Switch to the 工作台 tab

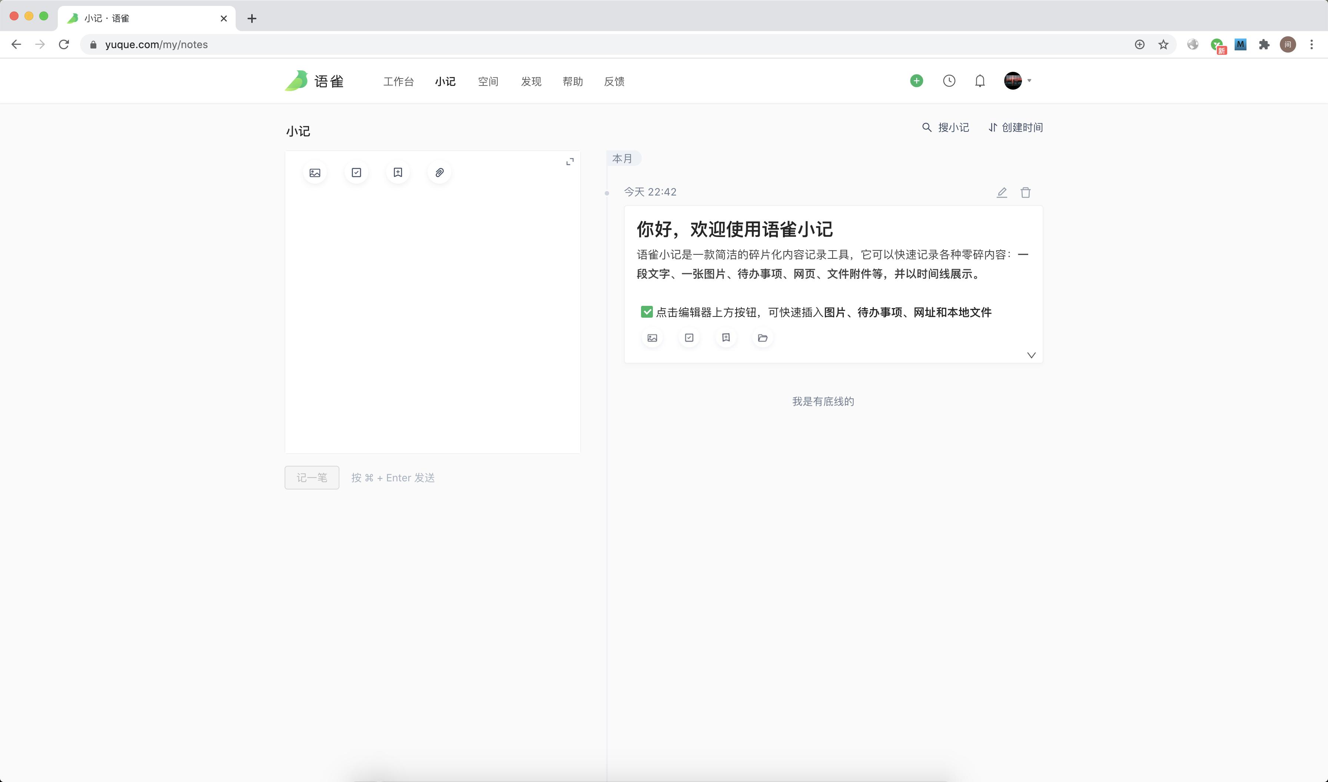pos(399,81)
